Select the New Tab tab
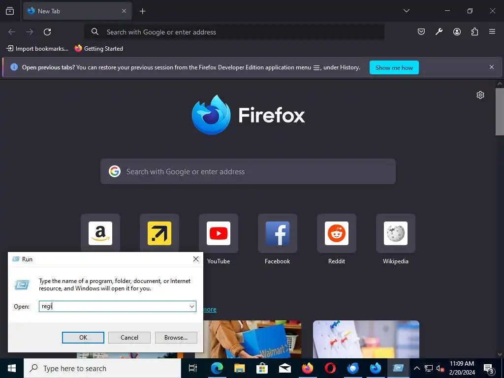The image size is (504, 378). click(77, 11)
